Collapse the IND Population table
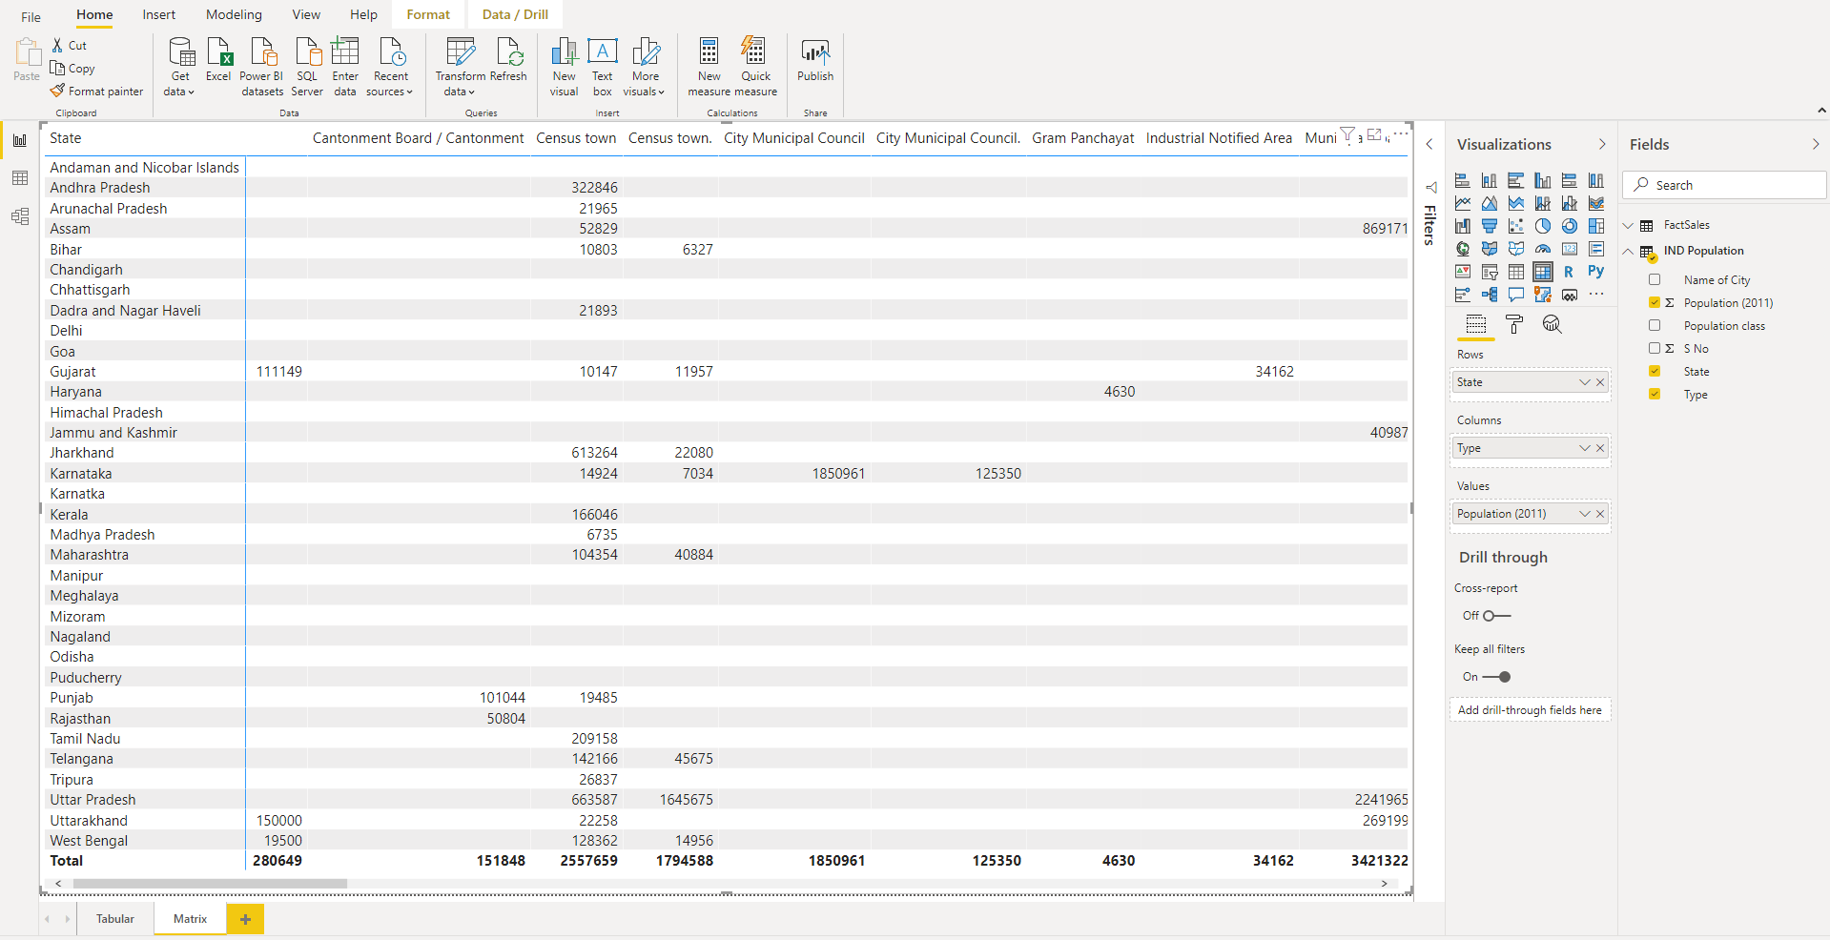Image resolution: width=1830 pixels, height=940 pixels. tap(1627, 250)
